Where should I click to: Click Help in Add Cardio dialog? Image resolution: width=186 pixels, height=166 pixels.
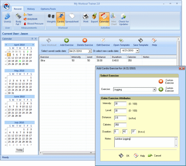(x=139, y=156)
